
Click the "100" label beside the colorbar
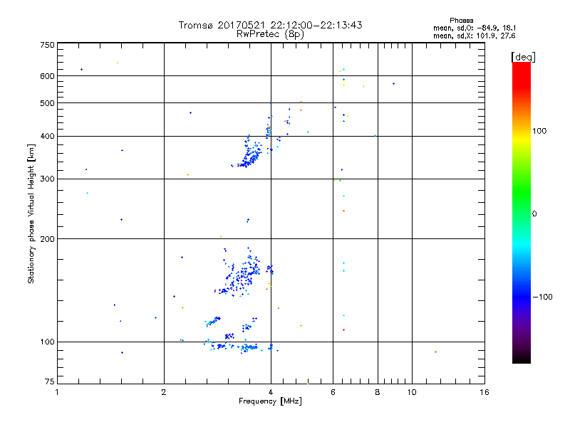539,131
